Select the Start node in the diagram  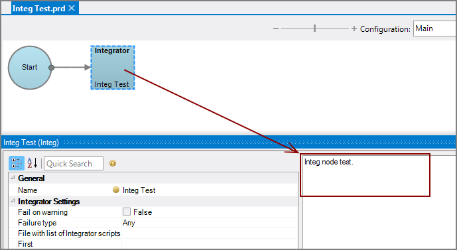[30, 68]
